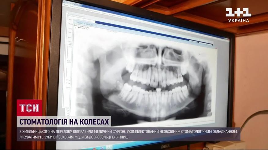The width and height of the screenshot is (268, 150).
Task: Click the news caption text about Хмельницького
Action: point(128,131)
